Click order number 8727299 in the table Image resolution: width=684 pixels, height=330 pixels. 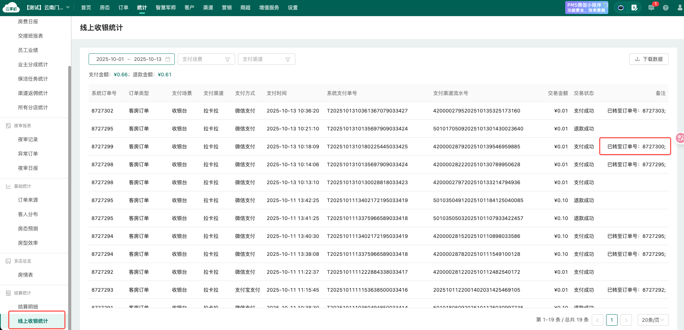pos(102,147)
